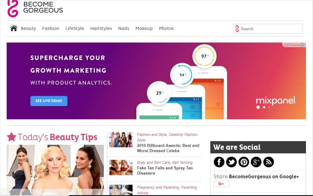This screenshot has height=196, width=313.
Task: Open Fake Tan Fails article link
Action: pyautogui.click(x=165, y=170)
